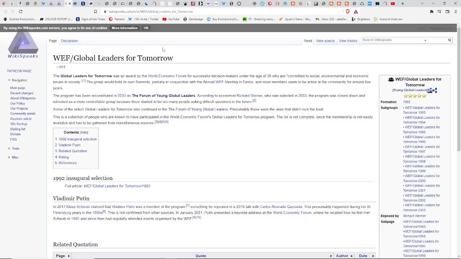Open the search suggestions dropdown arrow
The height and width of the screenshot is (259, 461).
click(425, 40)
